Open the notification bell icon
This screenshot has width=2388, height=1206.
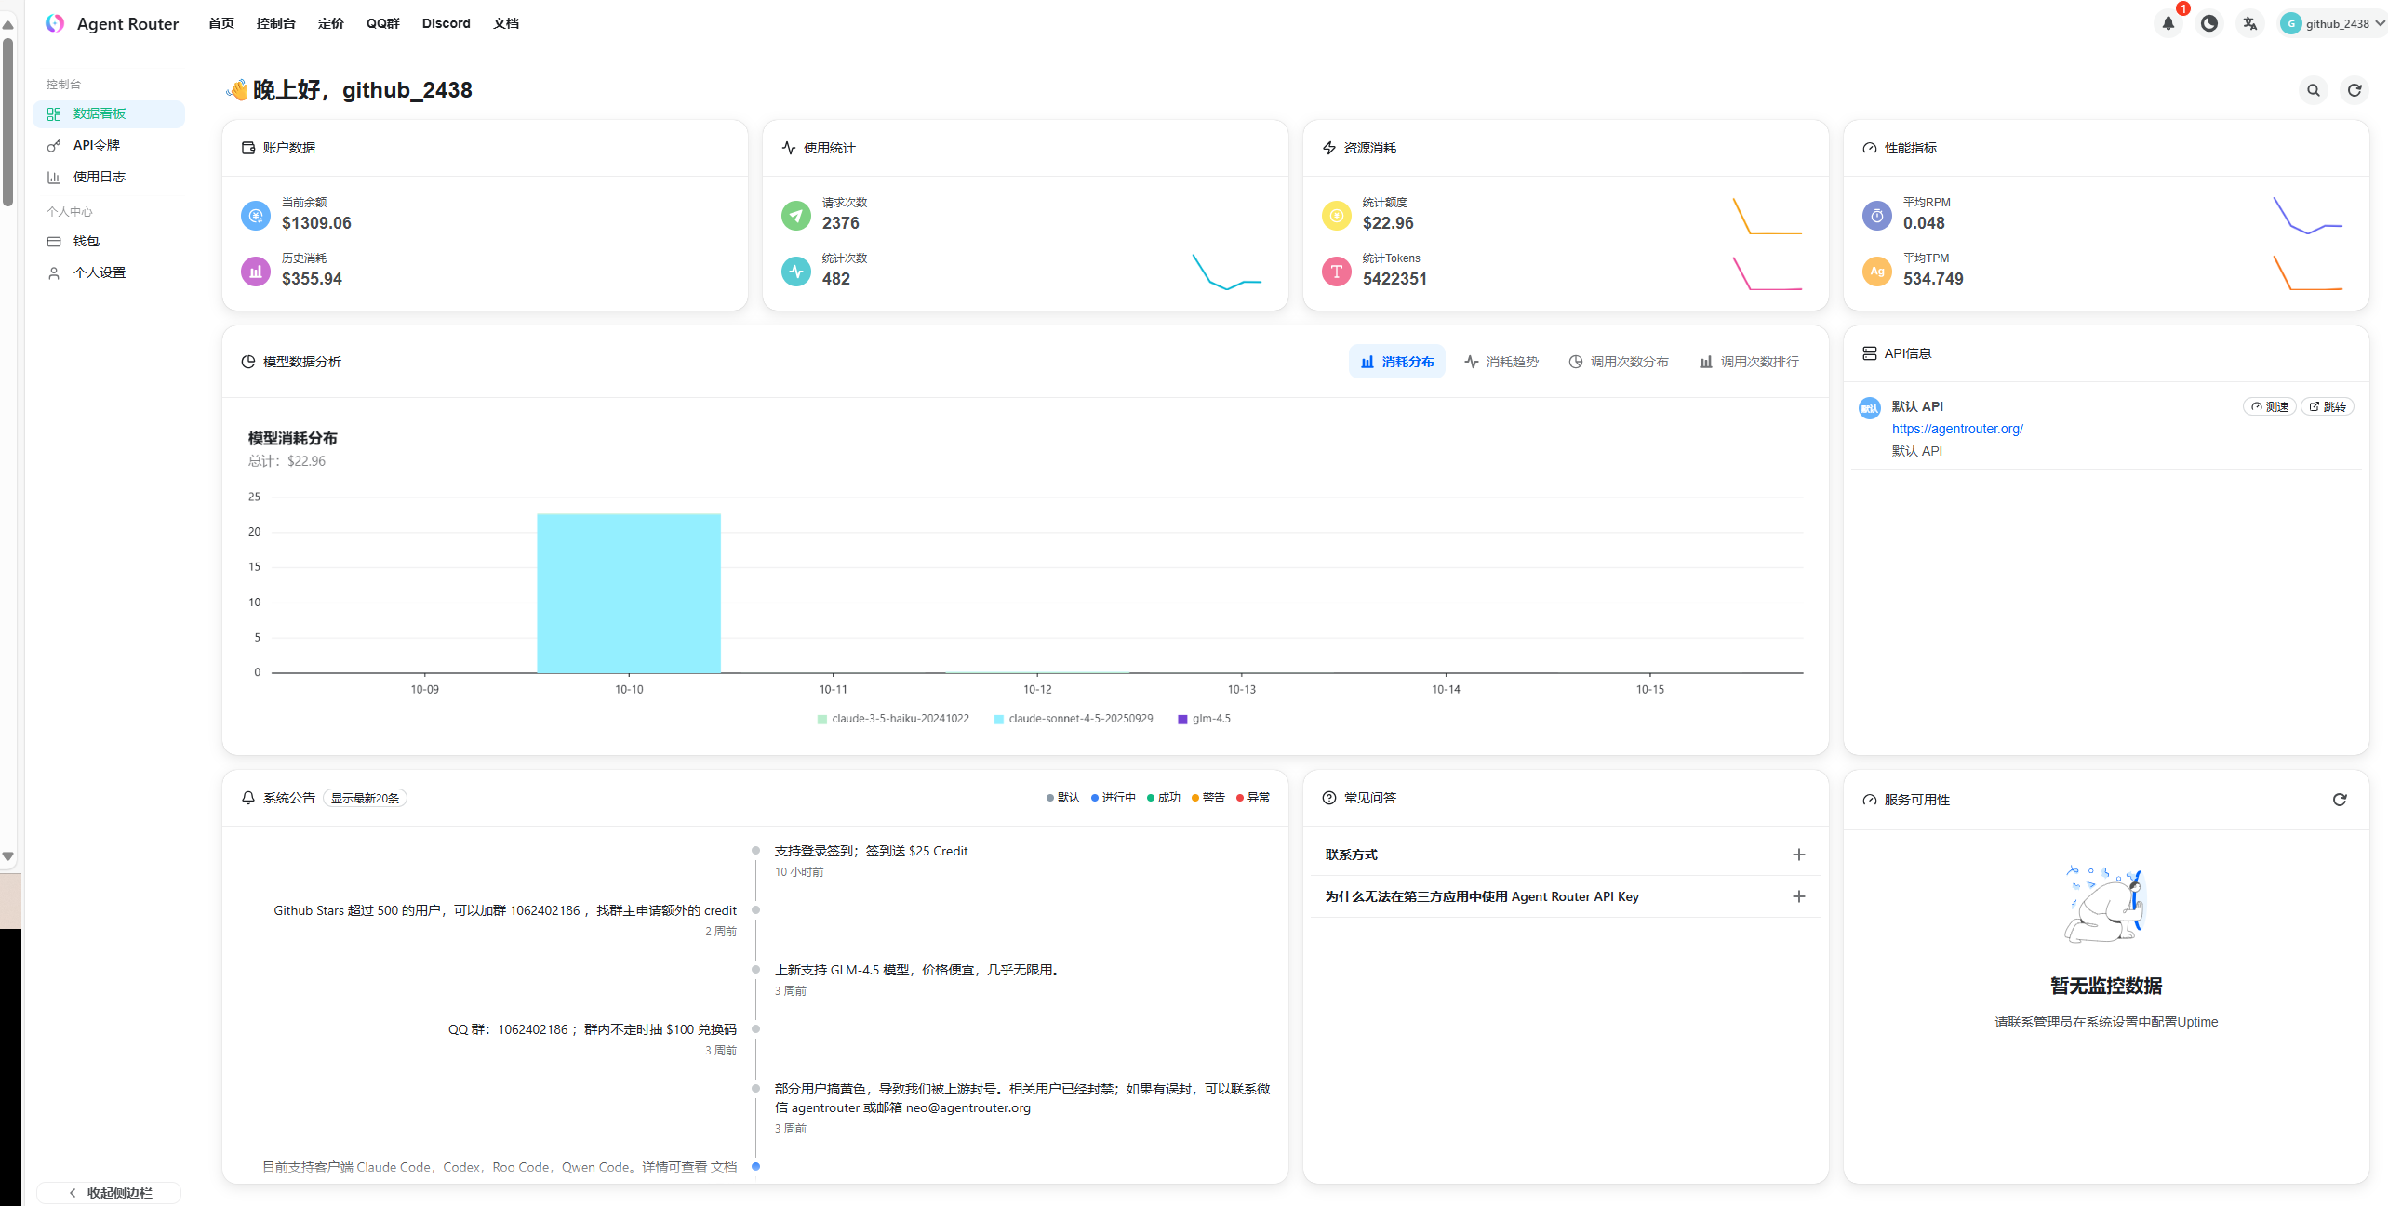[2168, 23]
